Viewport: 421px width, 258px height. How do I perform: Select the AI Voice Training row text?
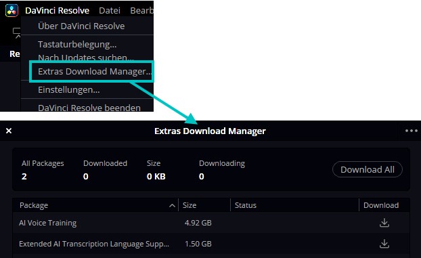[x=48, y=223]
